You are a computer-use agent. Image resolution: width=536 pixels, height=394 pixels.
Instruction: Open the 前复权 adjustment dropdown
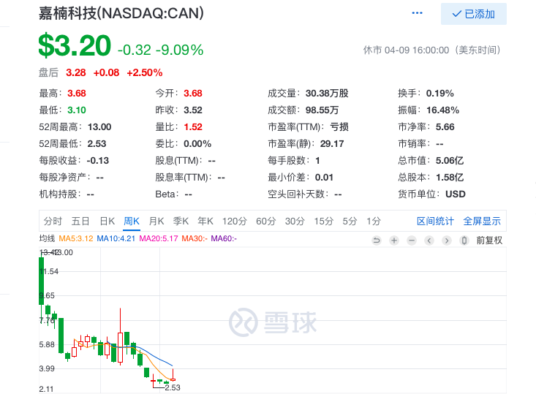[488, 240]
